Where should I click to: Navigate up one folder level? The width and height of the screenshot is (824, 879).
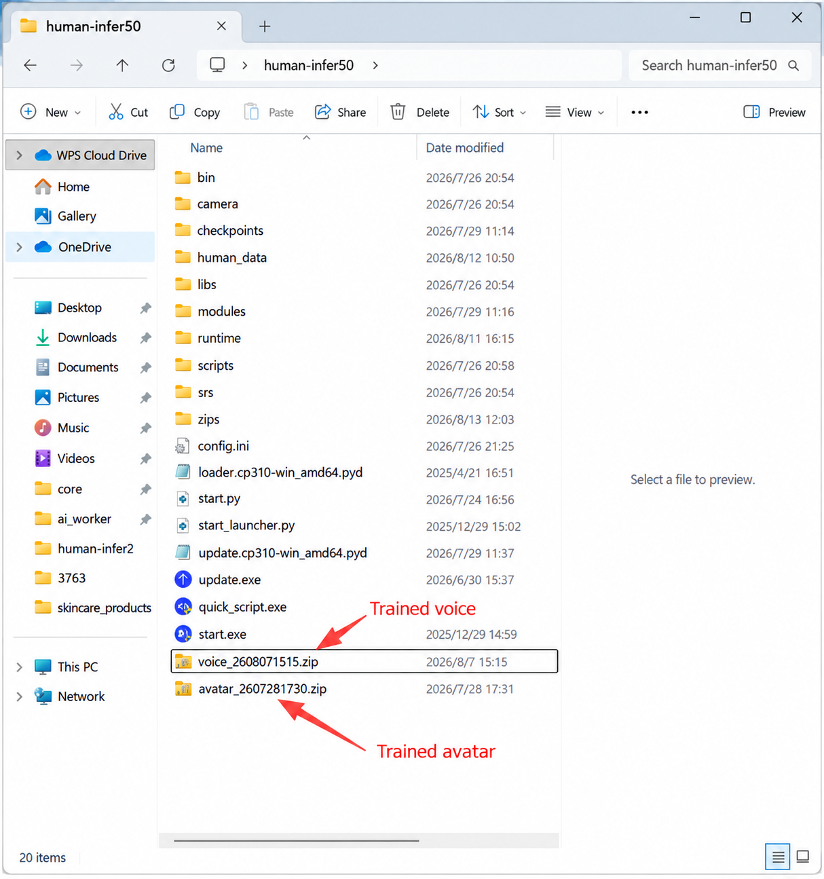pos(122,65)
